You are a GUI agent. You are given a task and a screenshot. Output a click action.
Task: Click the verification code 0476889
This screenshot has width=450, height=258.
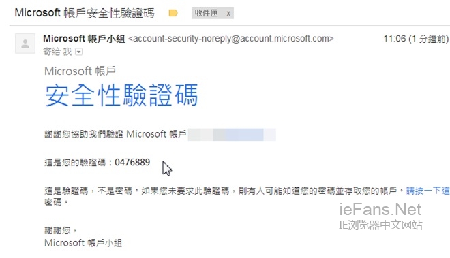tap(132, 162)
